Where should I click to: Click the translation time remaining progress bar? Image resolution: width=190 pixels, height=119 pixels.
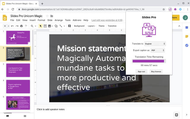[x=149, y=61]
